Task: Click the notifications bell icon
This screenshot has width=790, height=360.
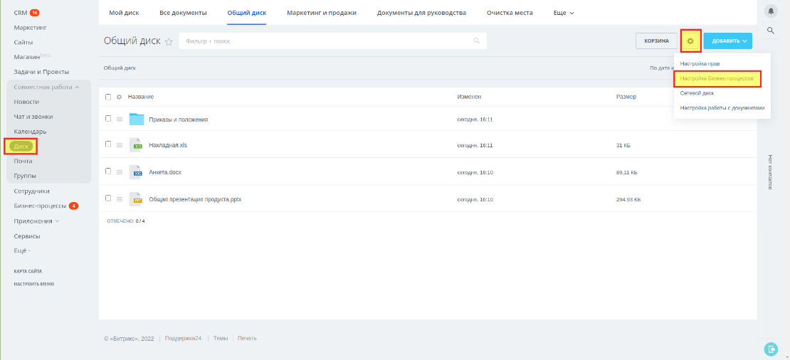Action: click(x=771, y=11)
